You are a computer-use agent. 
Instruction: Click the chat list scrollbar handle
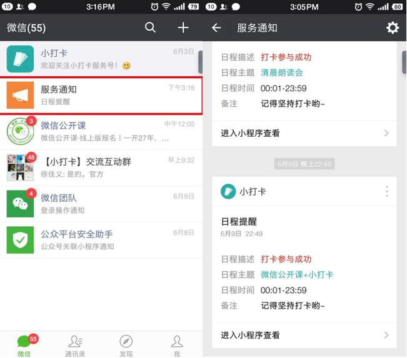[200, 62]
